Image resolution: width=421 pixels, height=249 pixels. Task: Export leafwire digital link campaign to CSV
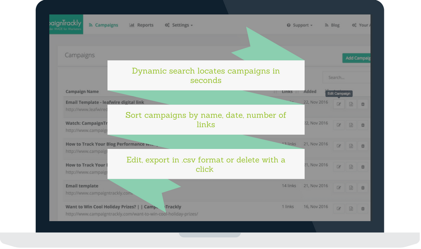(x=351, y=104)
